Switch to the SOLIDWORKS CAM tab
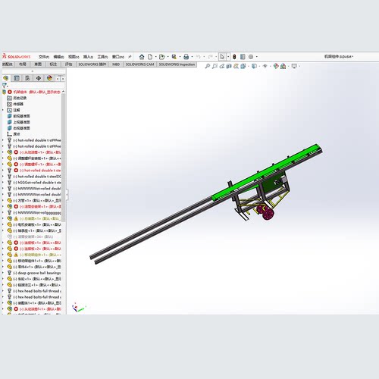 point(139,64)
